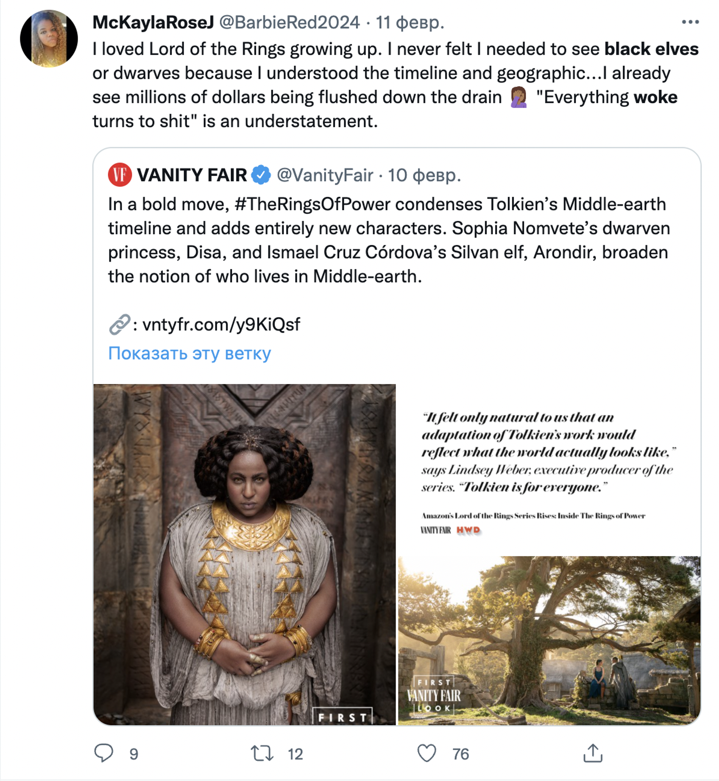The image size is (719, 781).
Task: Click the Vanity Fair VF logo avatar
Action: click(120, 175)
